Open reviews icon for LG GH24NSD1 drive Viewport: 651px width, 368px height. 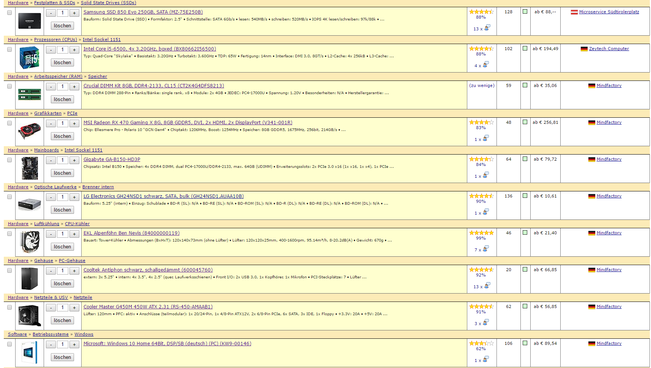pyautogui.click(x=486, y=212)
